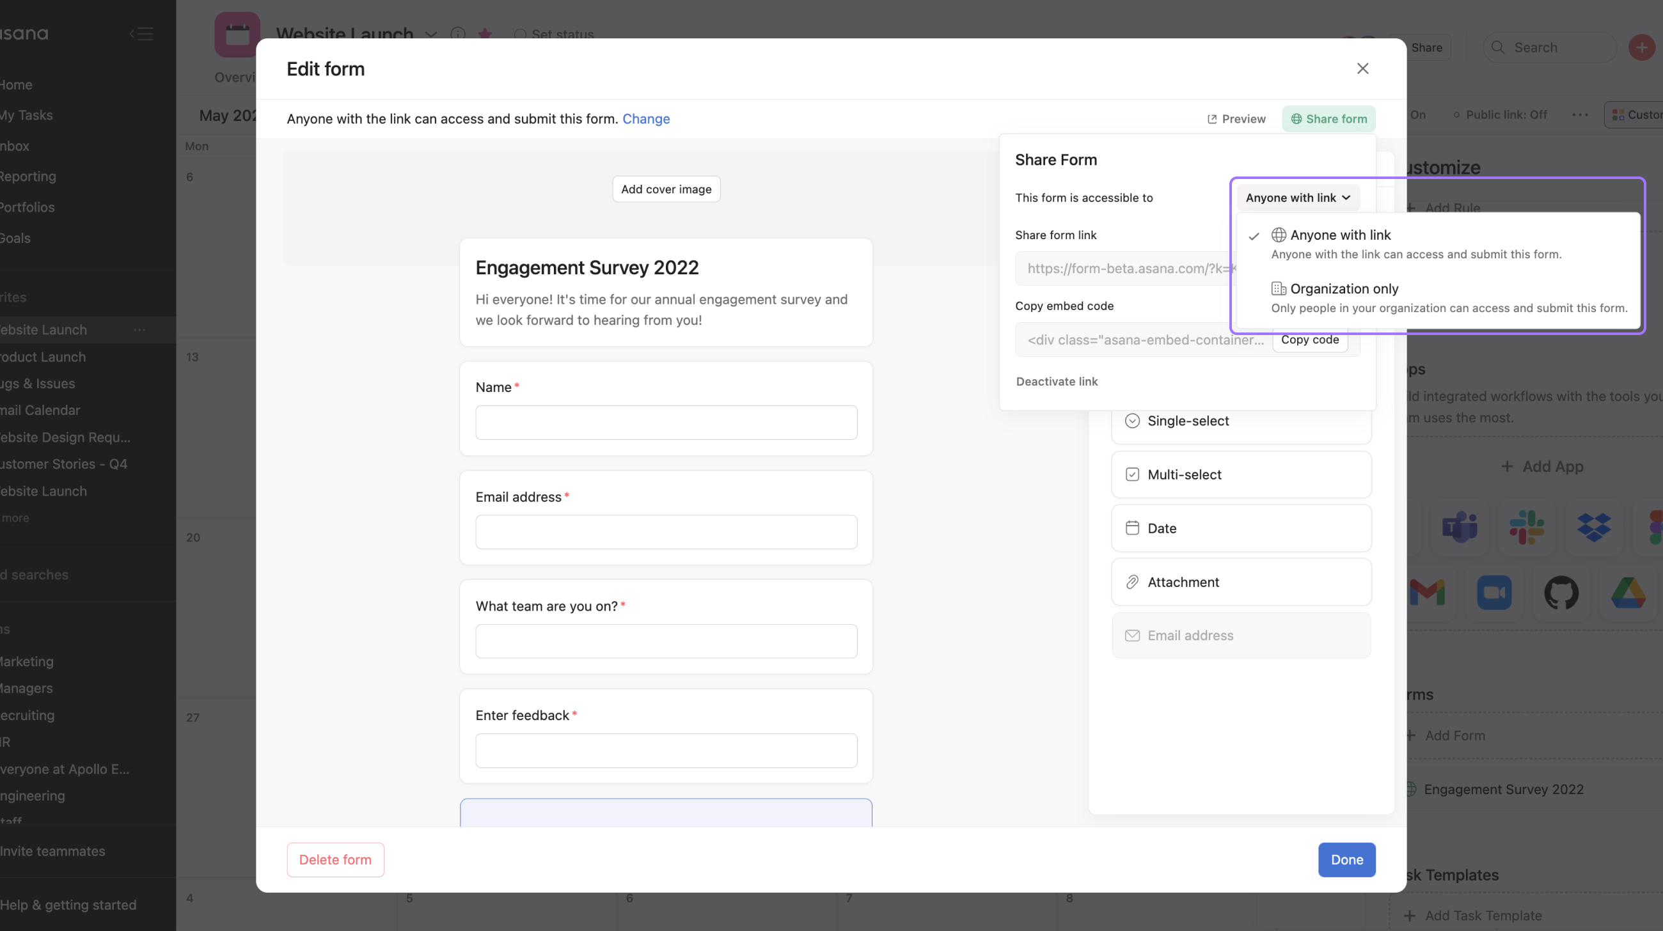Add an Attachment question
This screenshot has width=1663, height=931.
(1241, 582)
